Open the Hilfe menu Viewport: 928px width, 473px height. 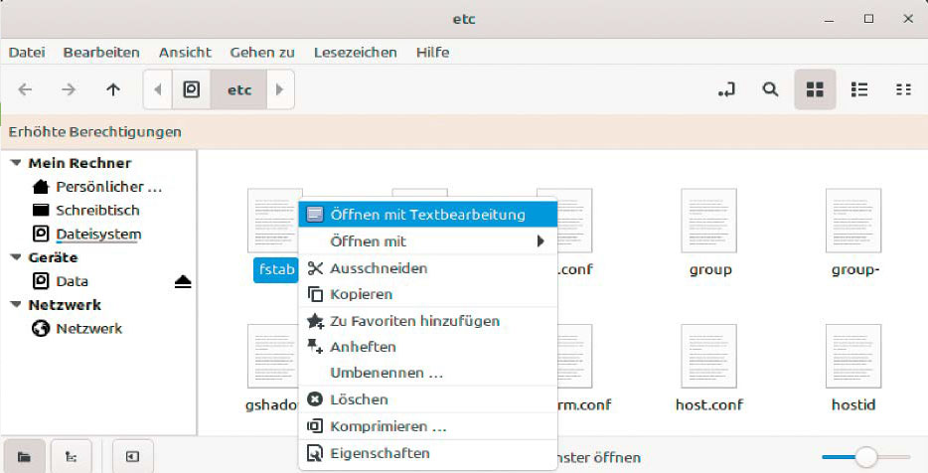point(432,52)
